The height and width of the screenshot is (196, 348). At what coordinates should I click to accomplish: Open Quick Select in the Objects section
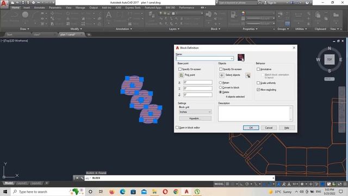point(248,76)
